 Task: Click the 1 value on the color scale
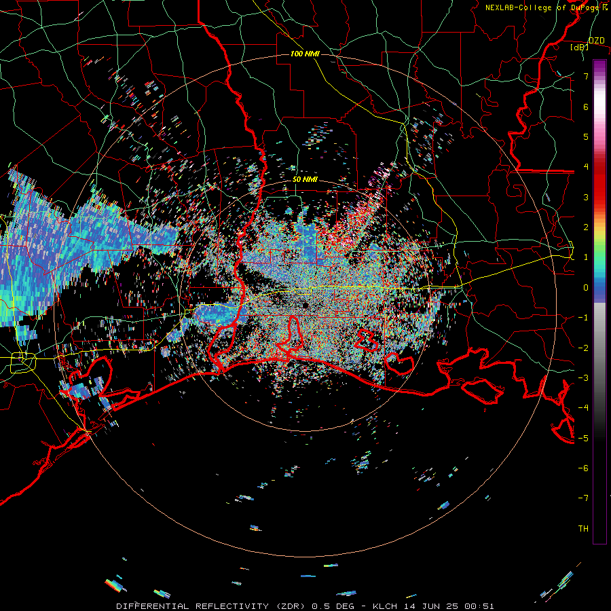click(586, 257)
